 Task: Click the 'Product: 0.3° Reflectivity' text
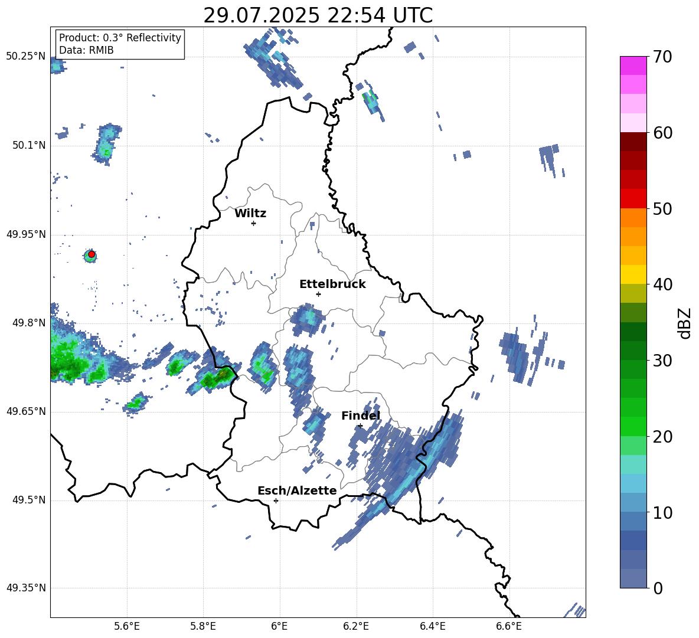tap(120, 38)
